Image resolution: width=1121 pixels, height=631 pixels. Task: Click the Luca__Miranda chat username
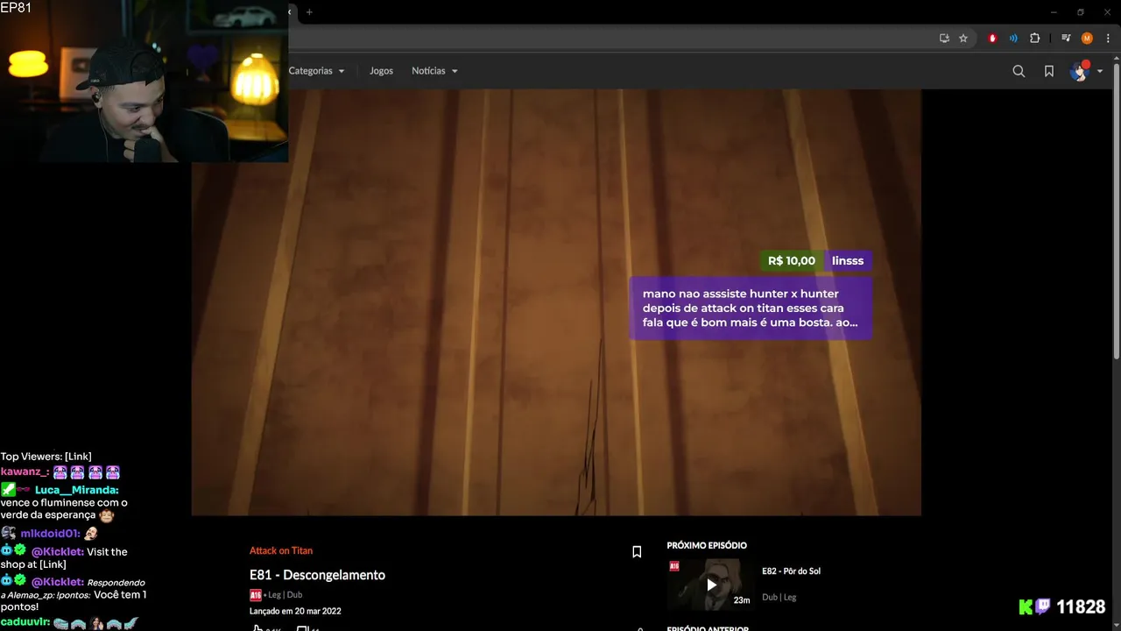pyautogui.click(x=76, y=490)
